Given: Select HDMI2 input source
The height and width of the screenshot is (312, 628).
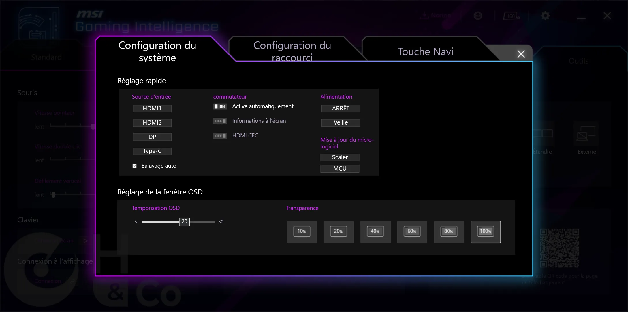Looking at the screenshot, I should coord(152,123).
